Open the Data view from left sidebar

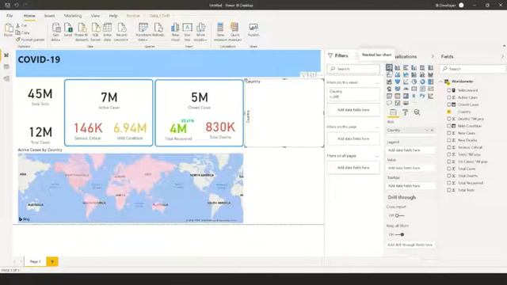(x=6, y=66)
